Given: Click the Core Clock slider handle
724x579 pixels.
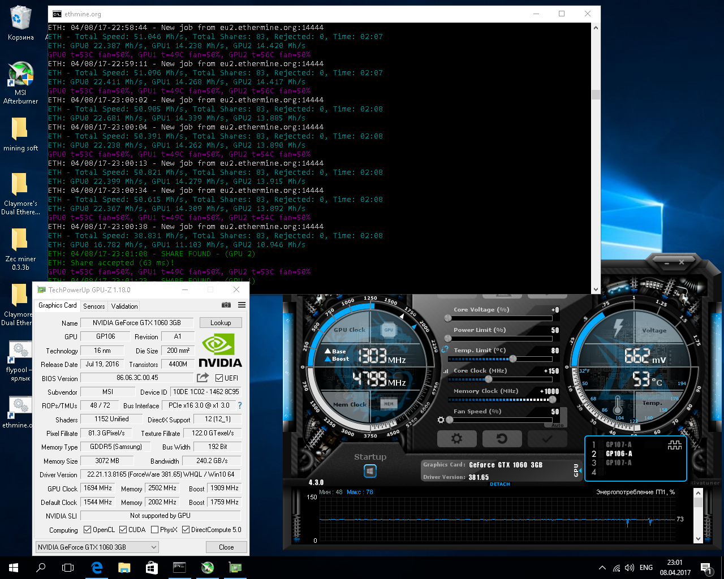Looking at the screenshot, I should click(x=489, y=379).
